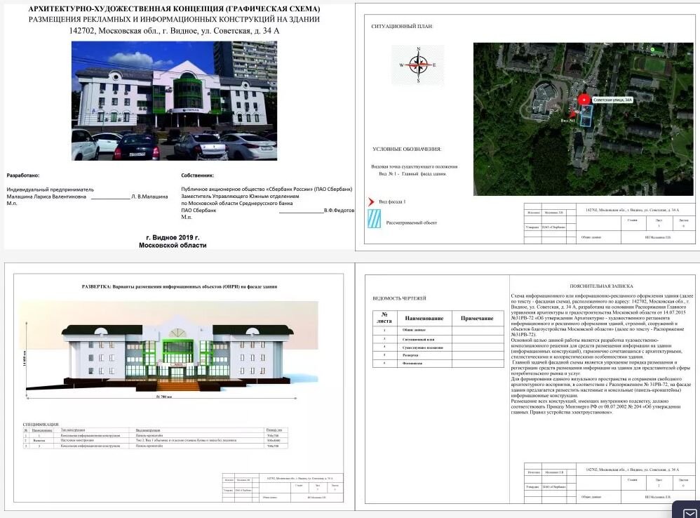Click the "Индивидуальный предприниматель" line
This screenshot has height=518, width=700.
pyautogui.click(x=50, y=190)
